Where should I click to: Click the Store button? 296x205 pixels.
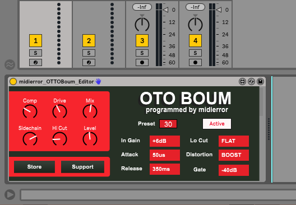coord(34,167)
